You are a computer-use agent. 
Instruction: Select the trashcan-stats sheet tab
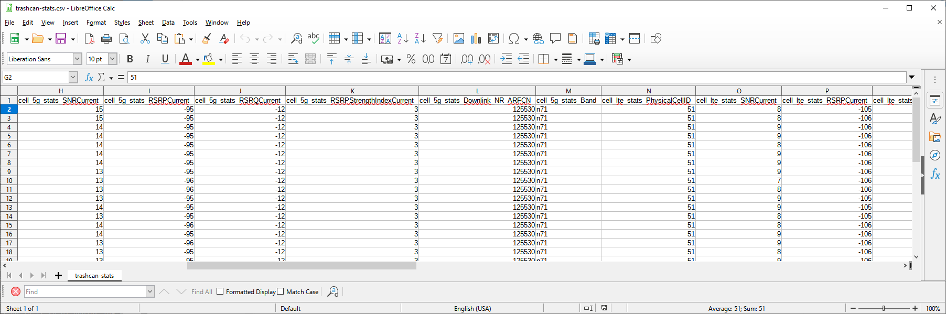click(94, 276)
